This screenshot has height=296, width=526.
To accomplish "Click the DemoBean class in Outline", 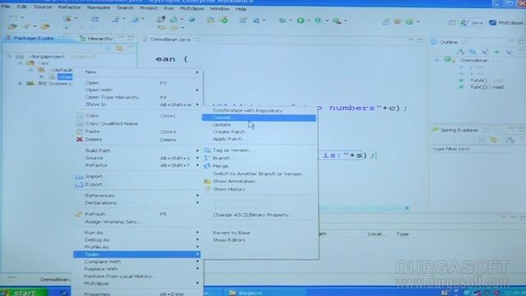I will (474, 60).
